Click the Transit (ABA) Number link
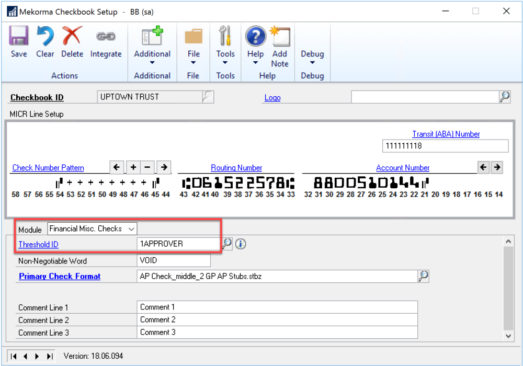Screen dimensions: 523x366 pos(446,134)
